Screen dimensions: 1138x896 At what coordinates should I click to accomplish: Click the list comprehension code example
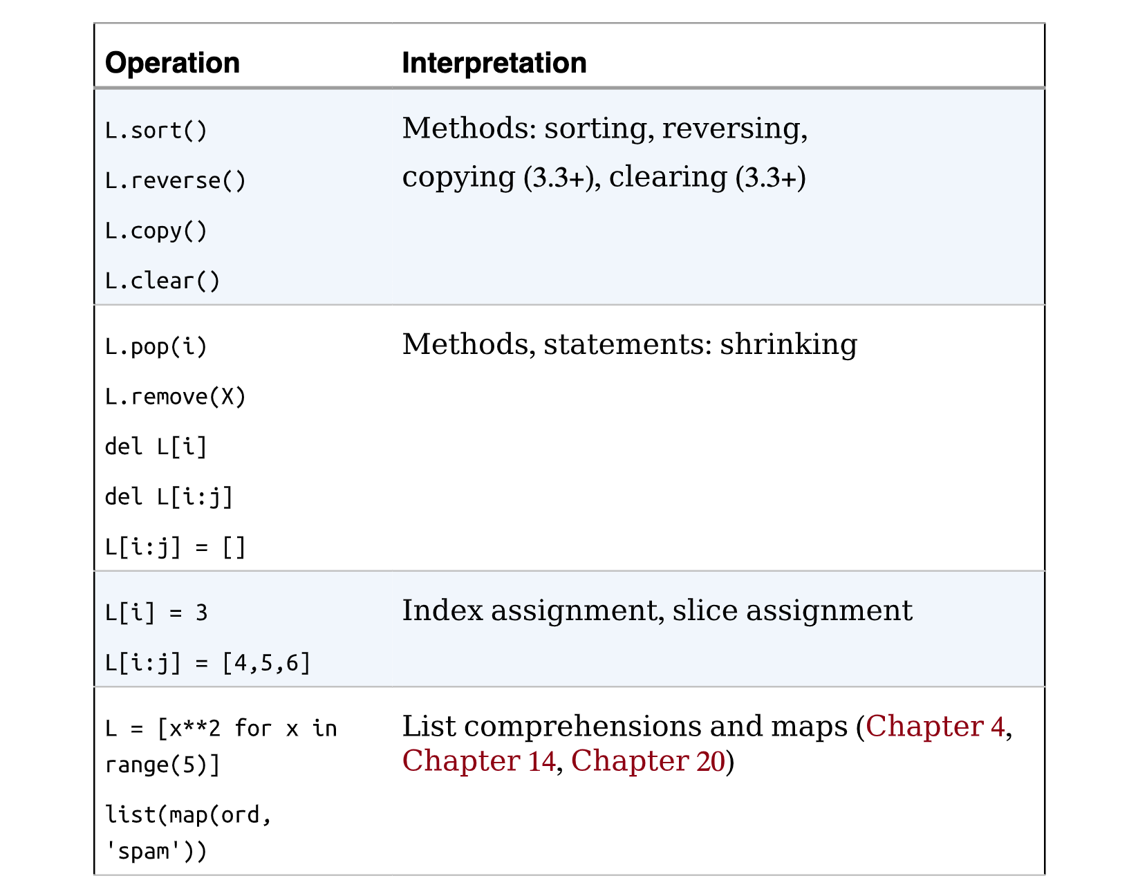pos(221,747)
